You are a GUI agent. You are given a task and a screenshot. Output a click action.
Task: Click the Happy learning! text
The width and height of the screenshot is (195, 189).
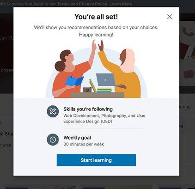96,35
